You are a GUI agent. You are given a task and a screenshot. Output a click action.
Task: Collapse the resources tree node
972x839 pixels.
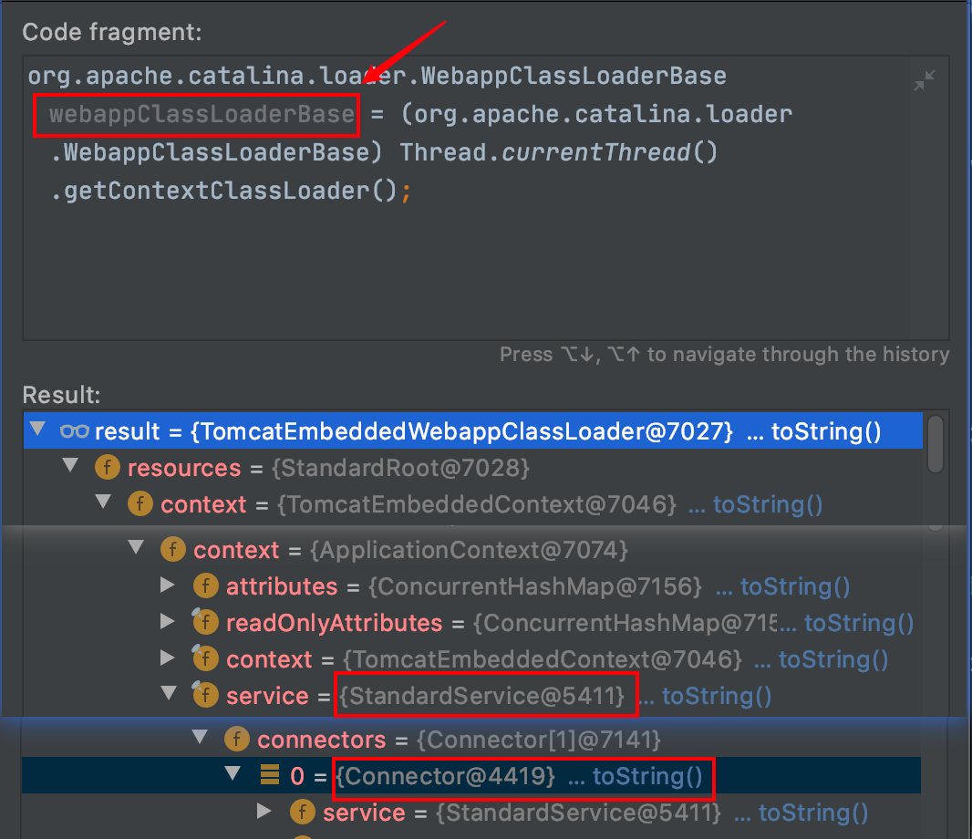(70, 467)
